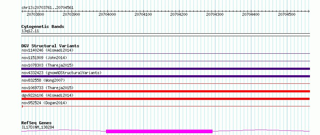Click the red dgv922n106 variant bar
The height and width of the screenshot is (135, 320).
[x=165, y=99]
